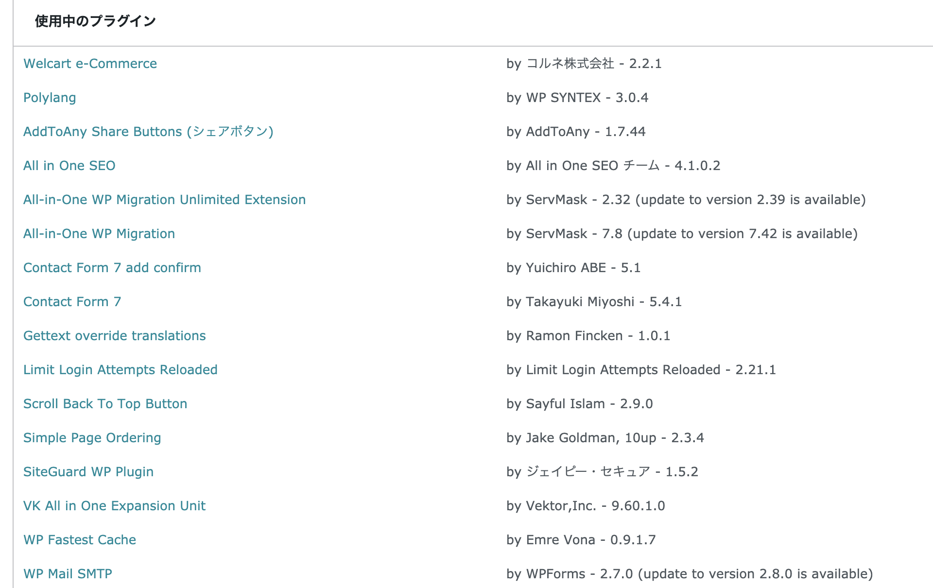Click text 'by ジェイピー・セキュア - 1.5.2'

click(x=602, y=472)
